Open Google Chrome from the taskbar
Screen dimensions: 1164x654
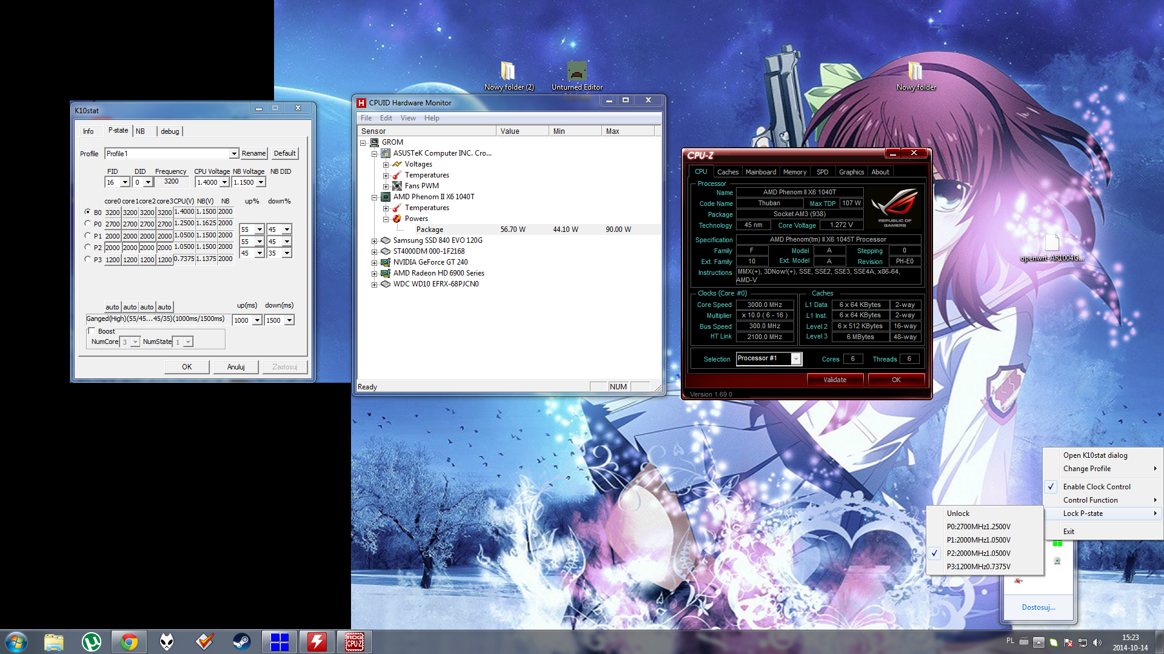(x=129, y=641)
